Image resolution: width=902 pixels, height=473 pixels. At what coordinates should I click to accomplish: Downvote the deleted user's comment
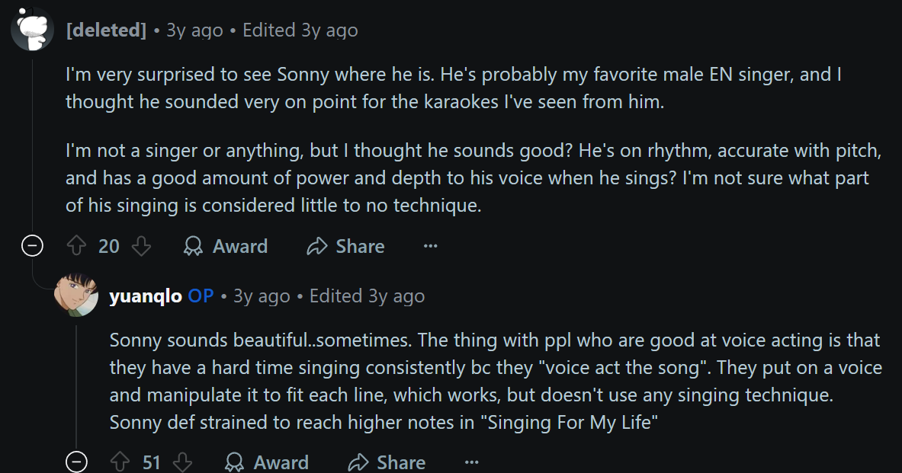142,246
